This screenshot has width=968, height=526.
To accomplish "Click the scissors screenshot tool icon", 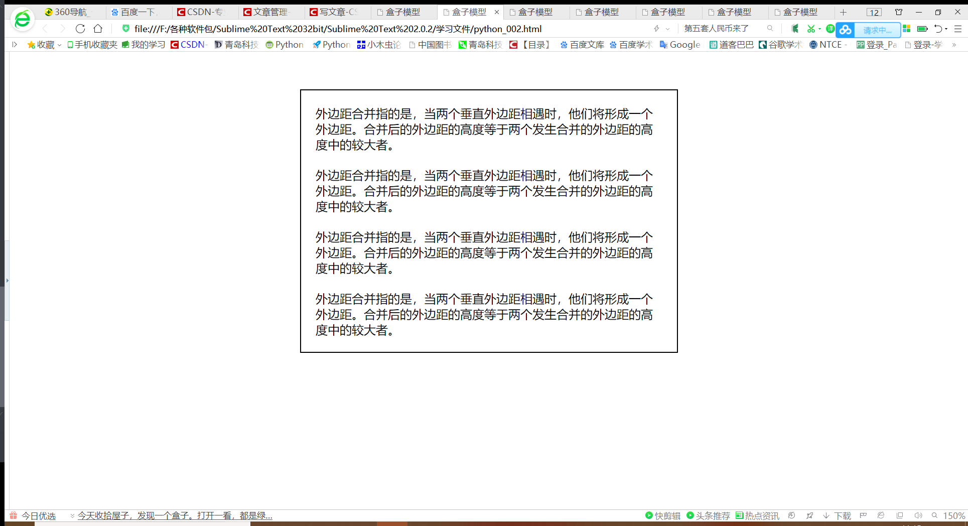I will [x=811, y=29].
